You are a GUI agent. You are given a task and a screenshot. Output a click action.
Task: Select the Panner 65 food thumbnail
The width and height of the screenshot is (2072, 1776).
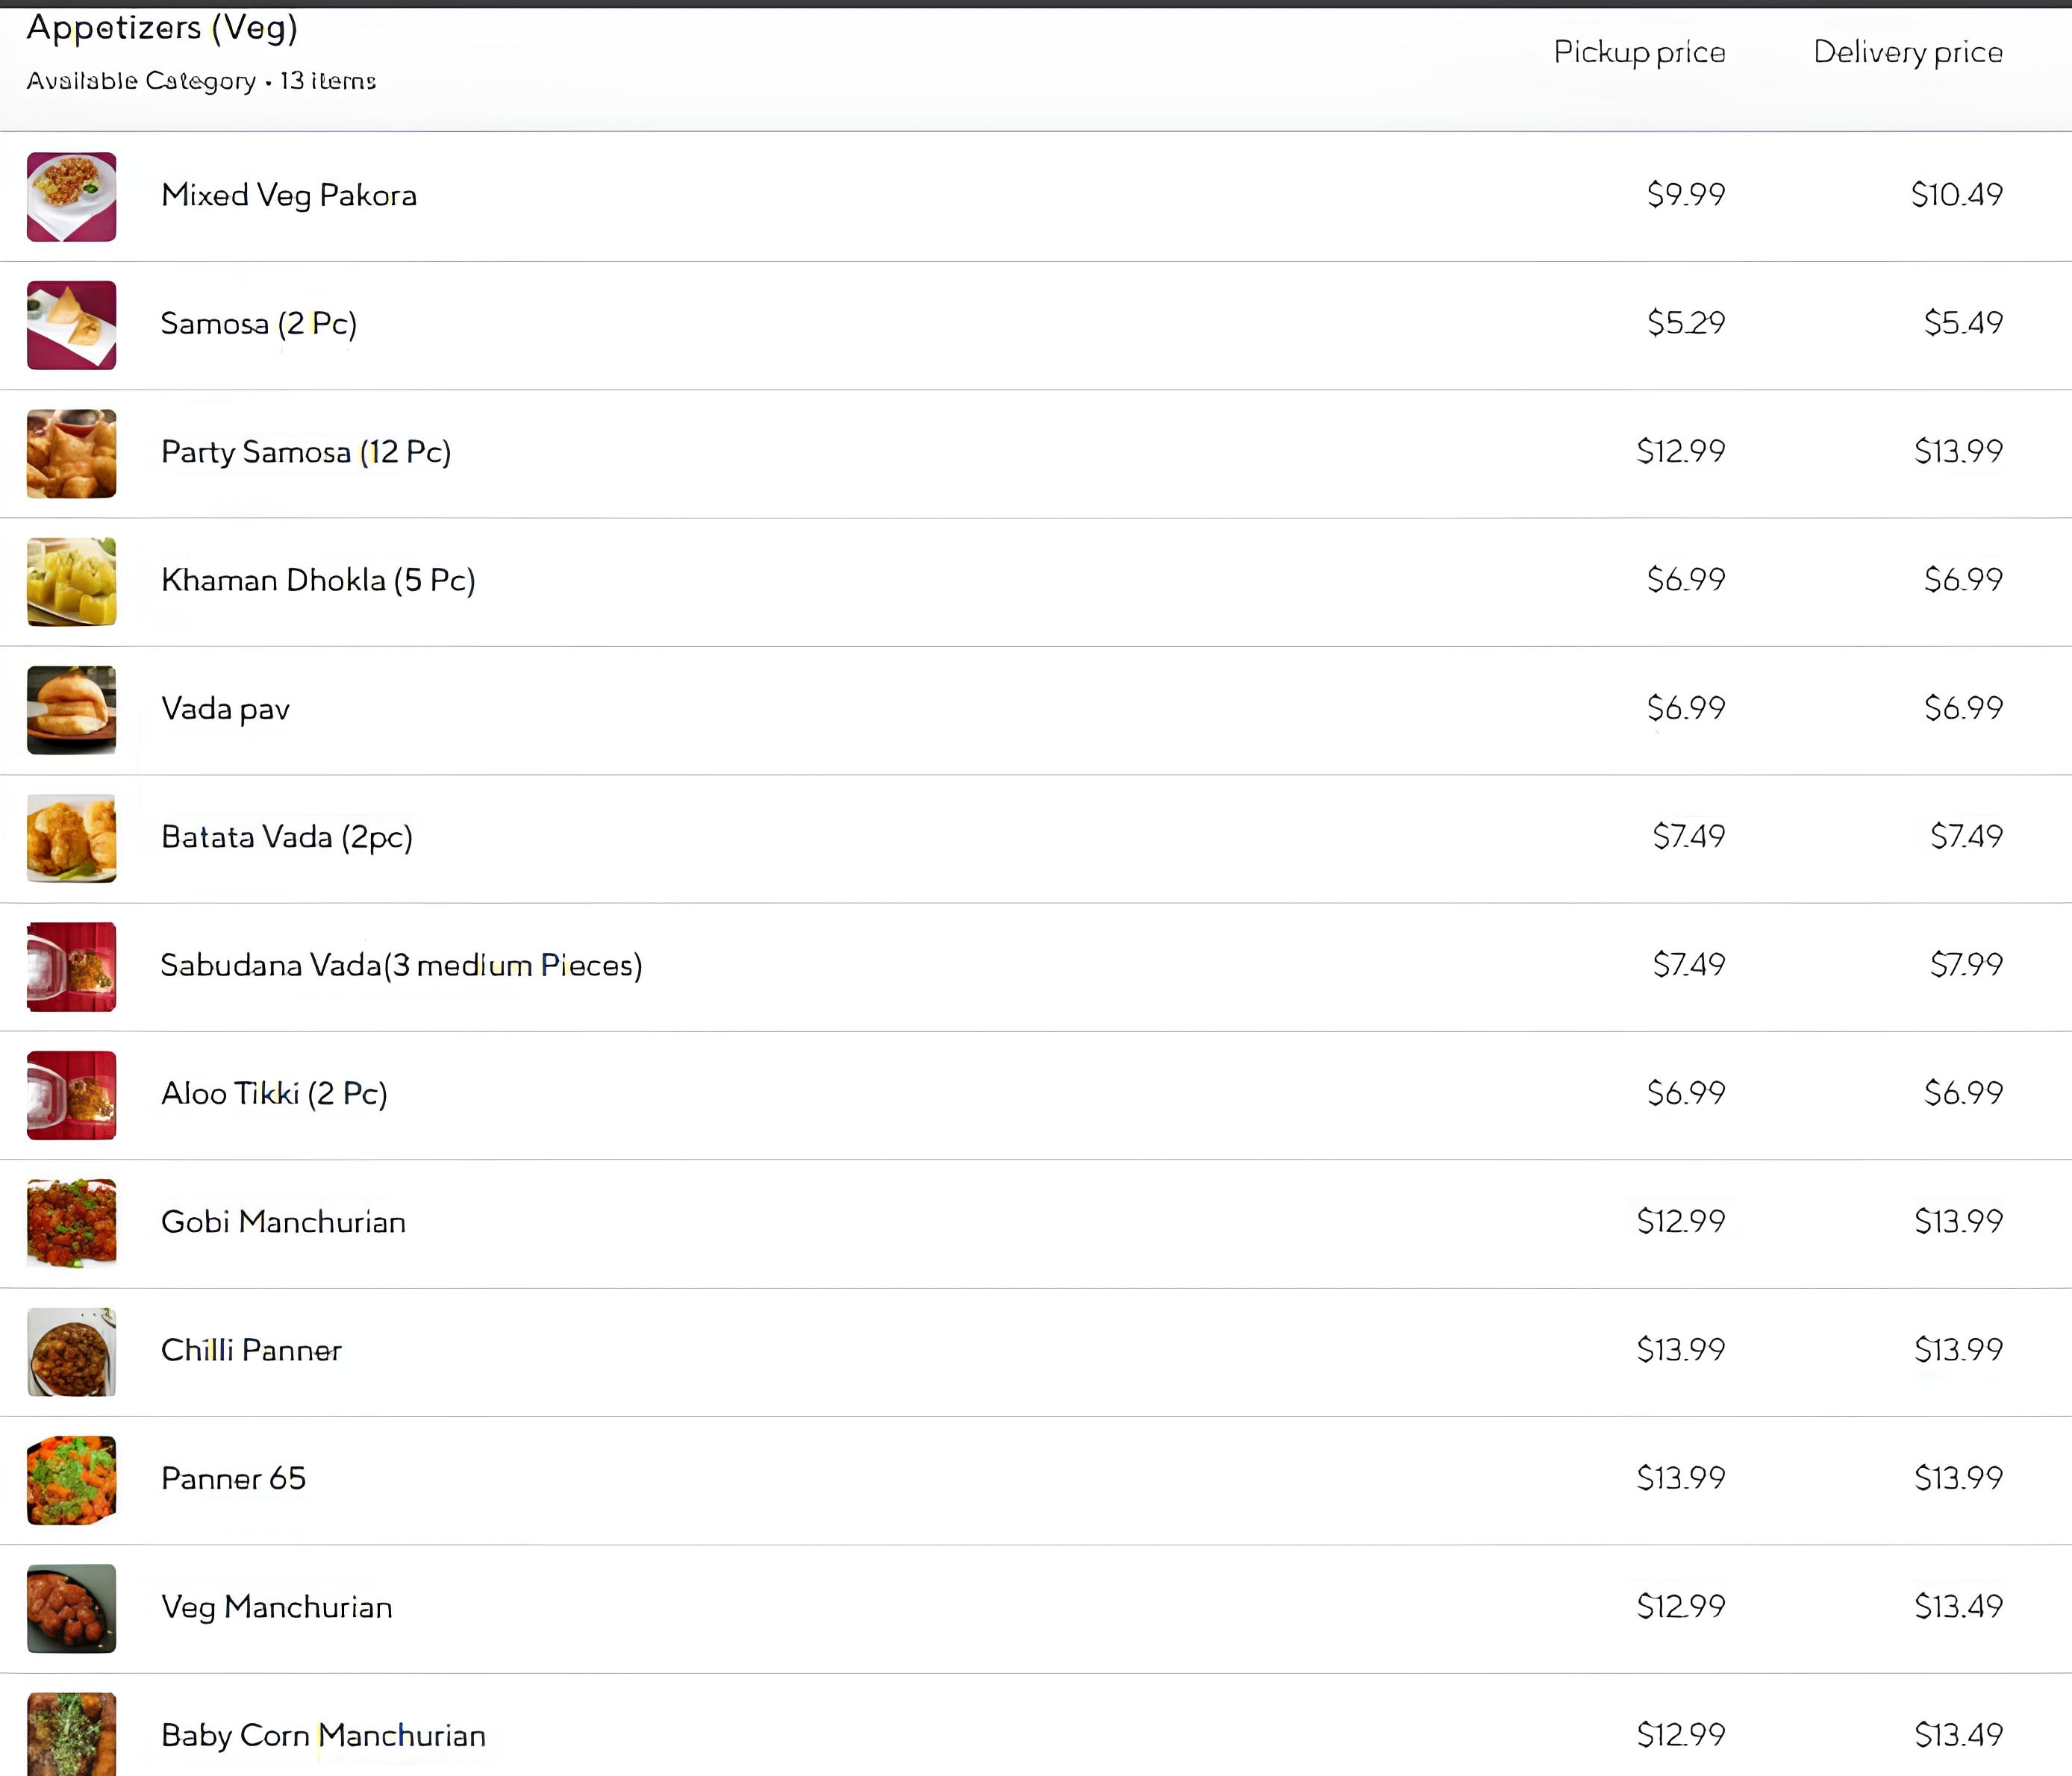pos(71,1480)
